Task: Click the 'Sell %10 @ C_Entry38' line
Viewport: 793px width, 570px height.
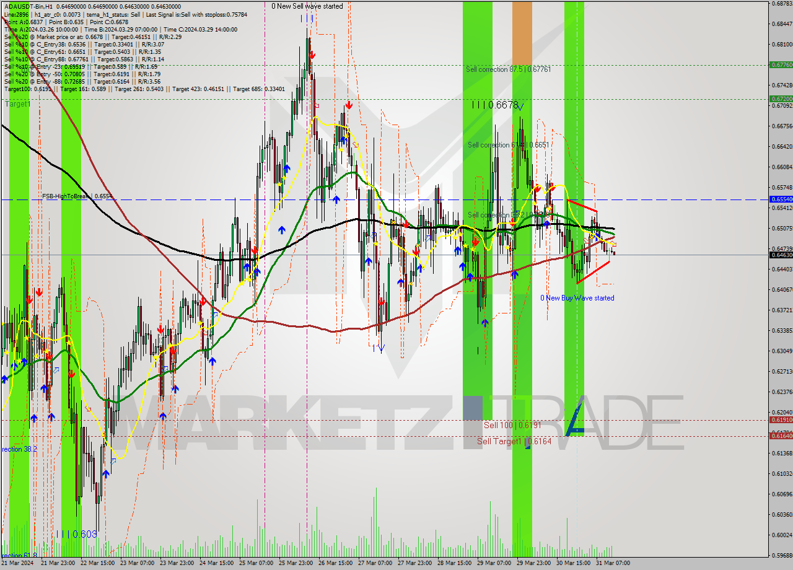Action: coord(84,44)
